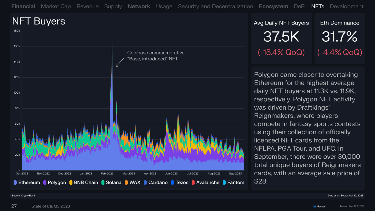Select Security and Decentralization in navigation

point(215,6)
